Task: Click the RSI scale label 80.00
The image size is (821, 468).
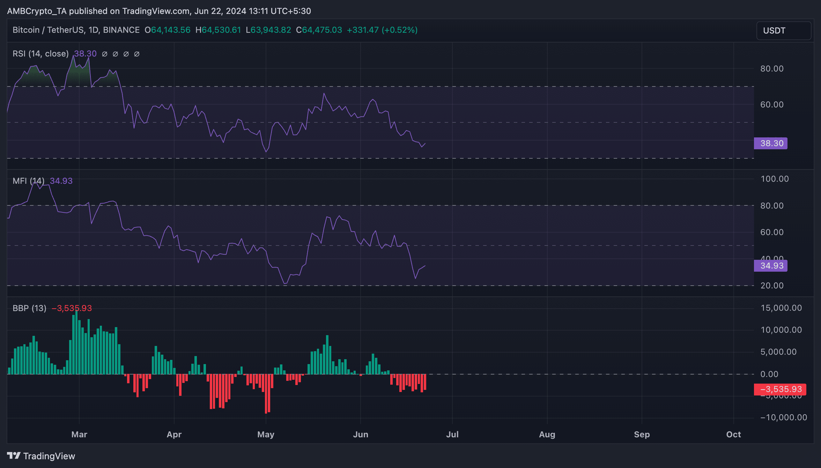Action: click(772, 69)
